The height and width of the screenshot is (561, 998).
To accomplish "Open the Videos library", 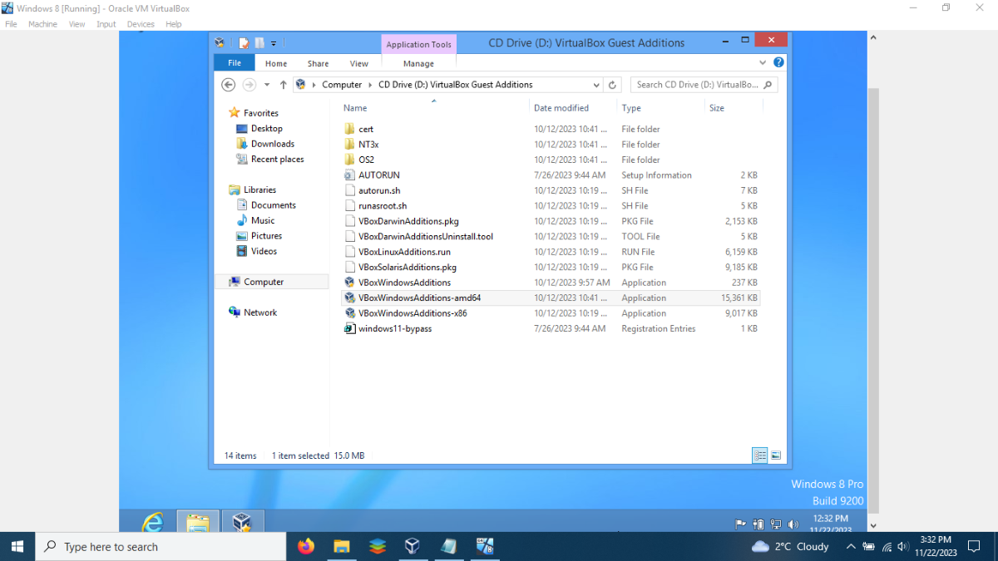I will pos(264,251).
